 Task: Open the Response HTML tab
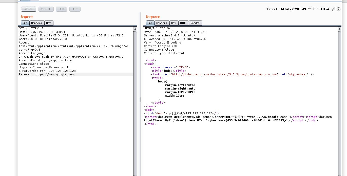pyautogui.click(x=183, y=23)
